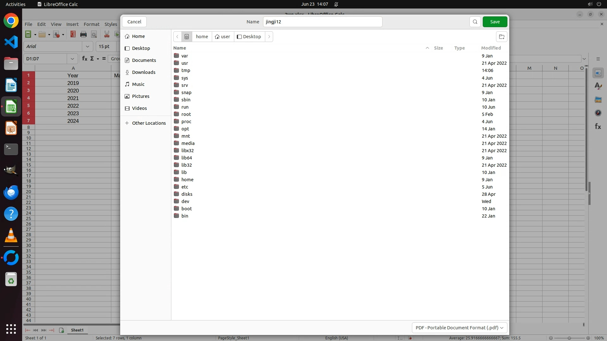This screenshot has height=341, width=607.
Task: Expand the Arial font name dropdown
Action: pos(87,46)
